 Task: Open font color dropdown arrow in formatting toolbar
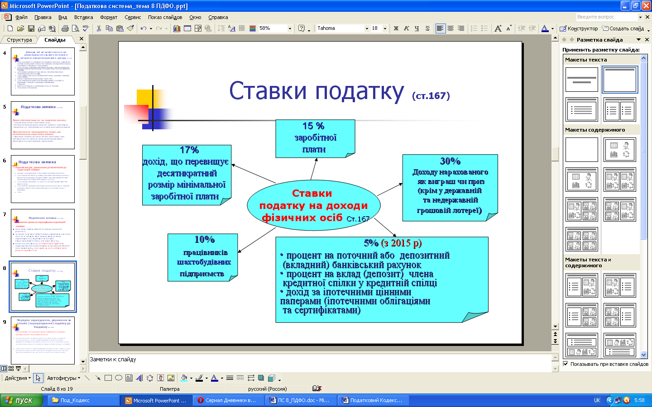(x=552, y=28)
